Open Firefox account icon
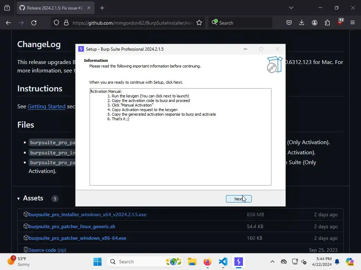The width and height of the screenshot is (361, 270). 314,23
